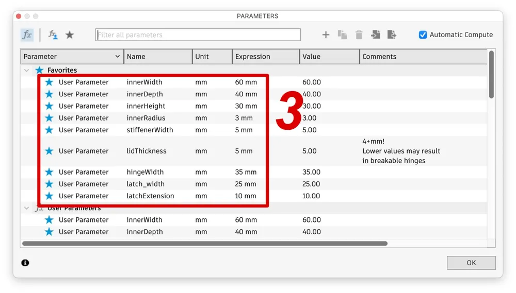Click the Value column header
Viewport: 516px width, 293px height.
[x=329, y=57]
